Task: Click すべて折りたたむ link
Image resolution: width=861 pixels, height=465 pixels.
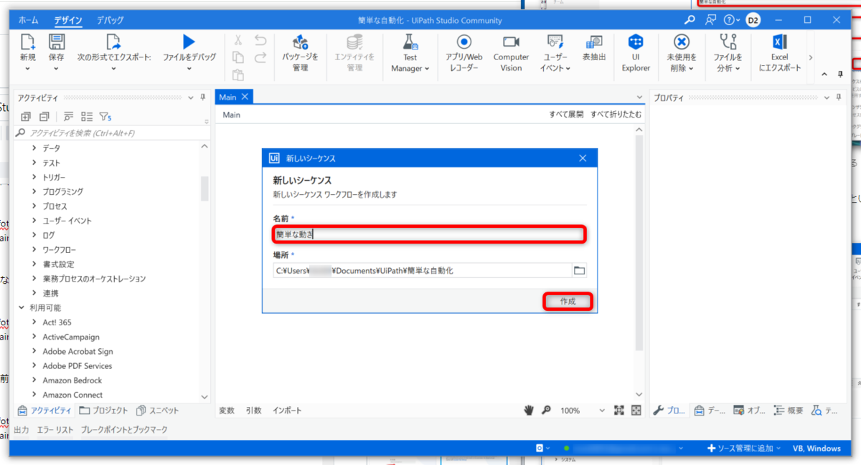Action: pyautogui.click(x=616, y=115)
